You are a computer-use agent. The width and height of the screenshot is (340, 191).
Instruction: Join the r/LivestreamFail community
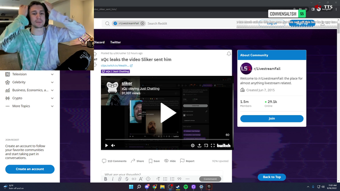click(271, 118)
